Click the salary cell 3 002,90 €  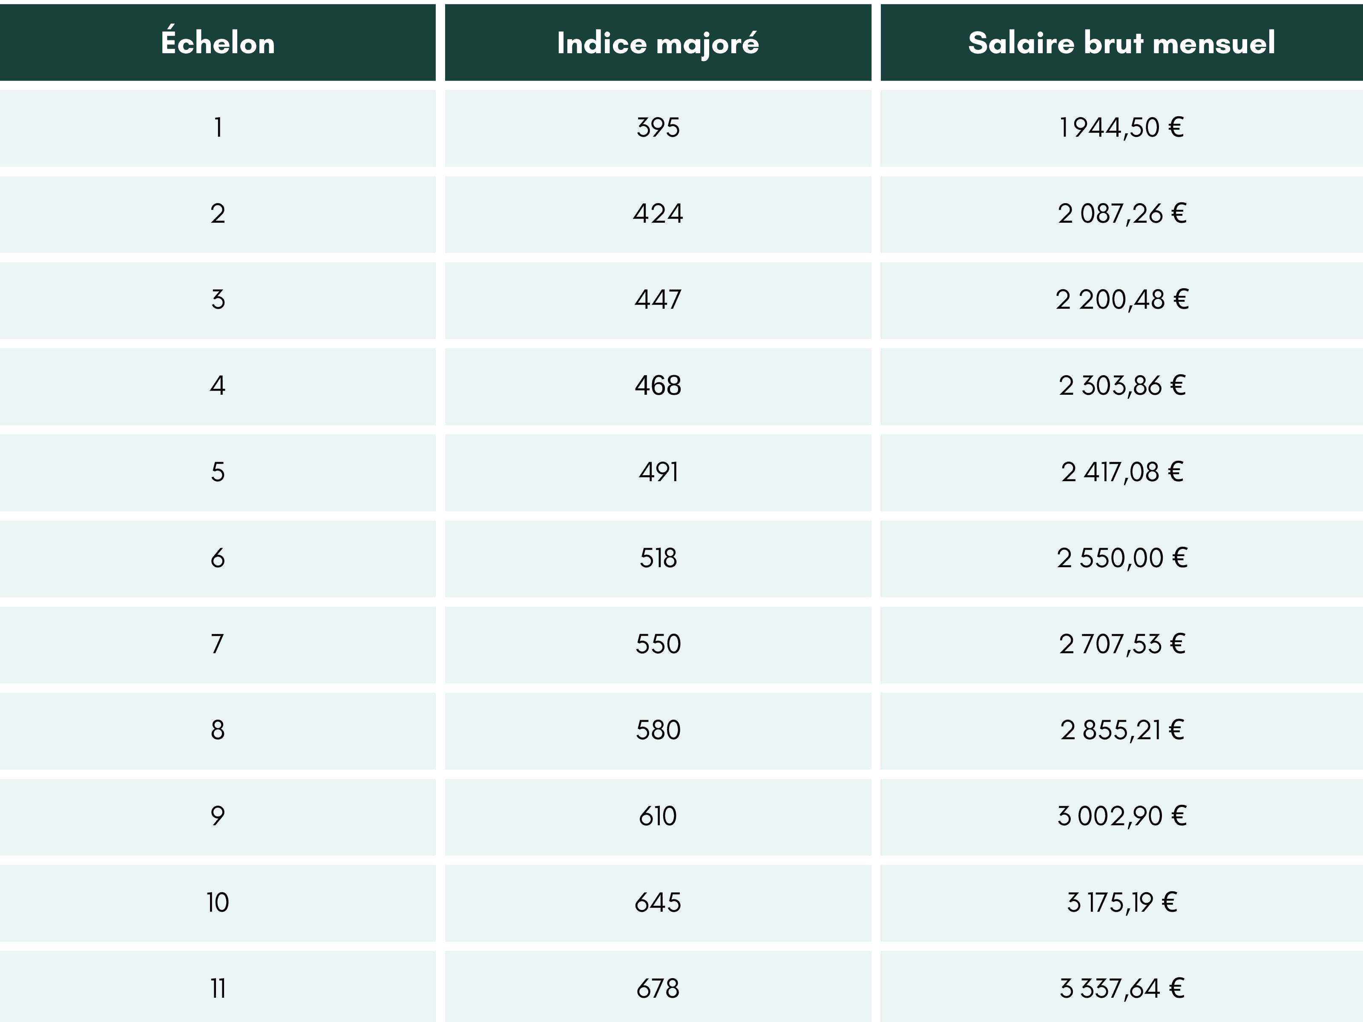(x=1121, y=816)
